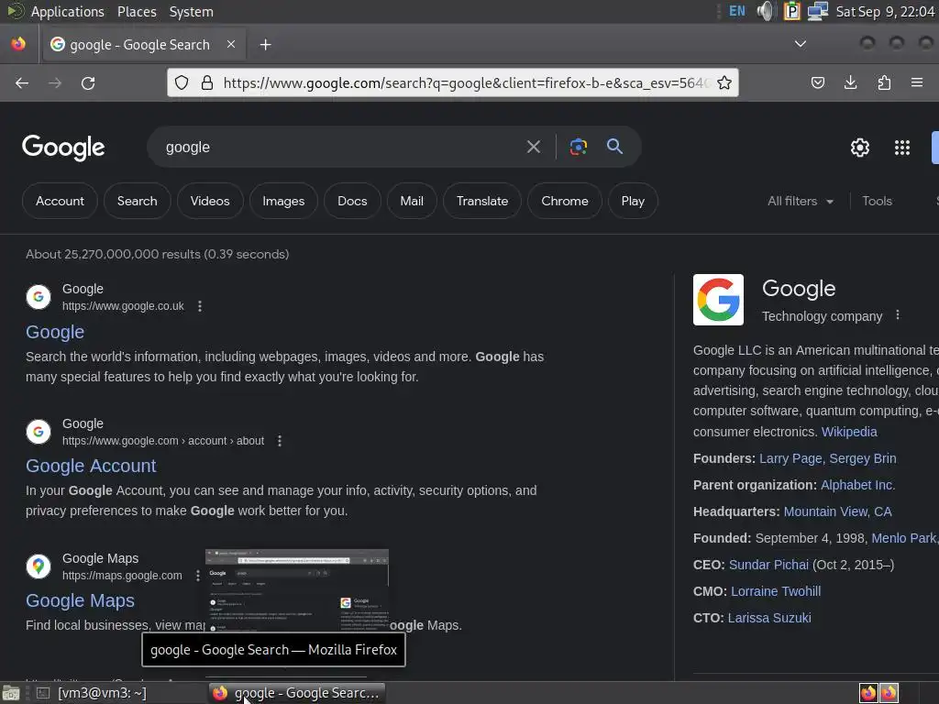Image resolution: width=939 pixels, height=704 pixels.
Task: Select the Mail filter chip
Action: coord(412,201)
